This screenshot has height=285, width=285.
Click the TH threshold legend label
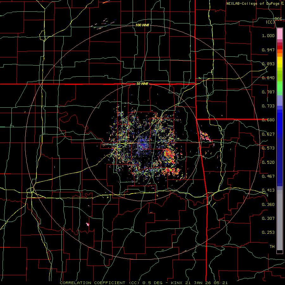(272, 247)
